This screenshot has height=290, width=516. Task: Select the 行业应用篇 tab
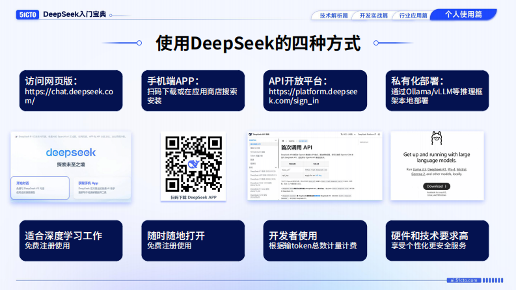coord(413,16)
